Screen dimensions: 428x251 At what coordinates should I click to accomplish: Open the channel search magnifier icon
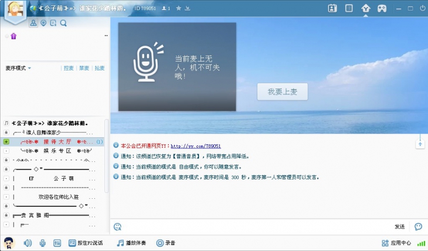coord(63,23)
